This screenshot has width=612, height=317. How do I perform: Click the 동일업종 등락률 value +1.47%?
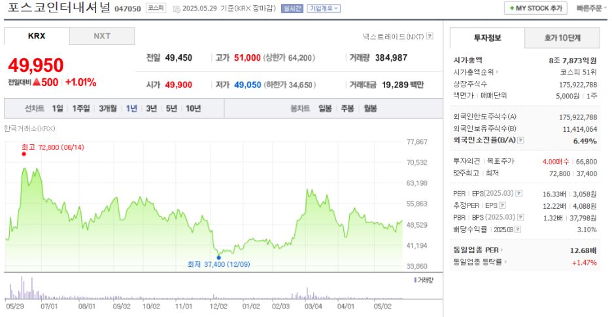click(x=585, y=262)
